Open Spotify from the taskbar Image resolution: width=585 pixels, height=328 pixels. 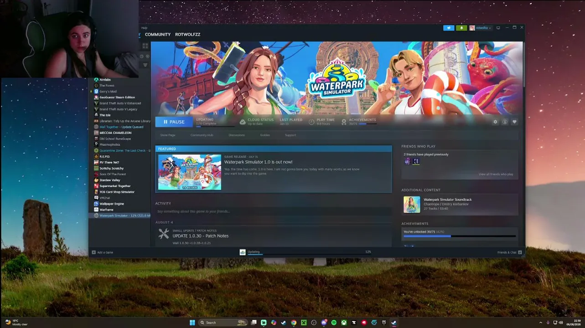334,323
